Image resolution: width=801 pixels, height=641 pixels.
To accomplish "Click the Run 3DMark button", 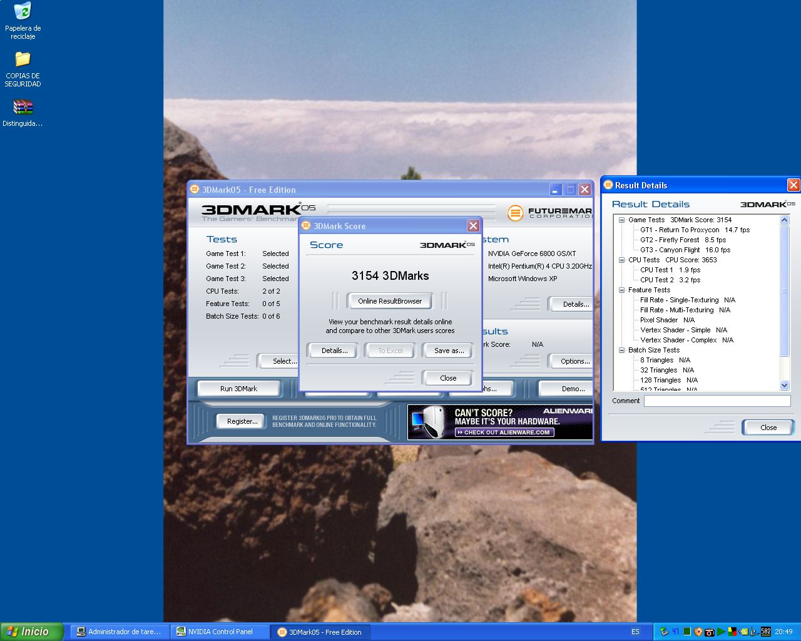I will 238,389.
